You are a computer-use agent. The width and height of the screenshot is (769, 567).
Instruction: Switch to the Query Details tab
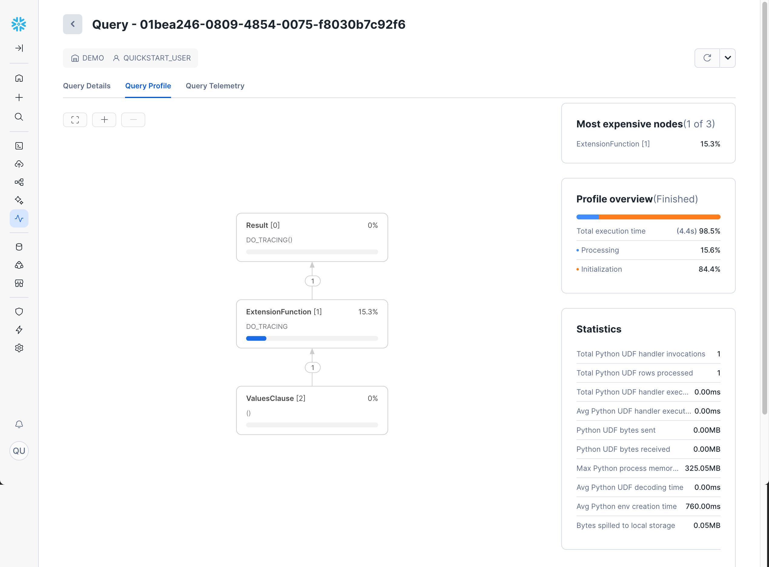(x=87, y=86)
